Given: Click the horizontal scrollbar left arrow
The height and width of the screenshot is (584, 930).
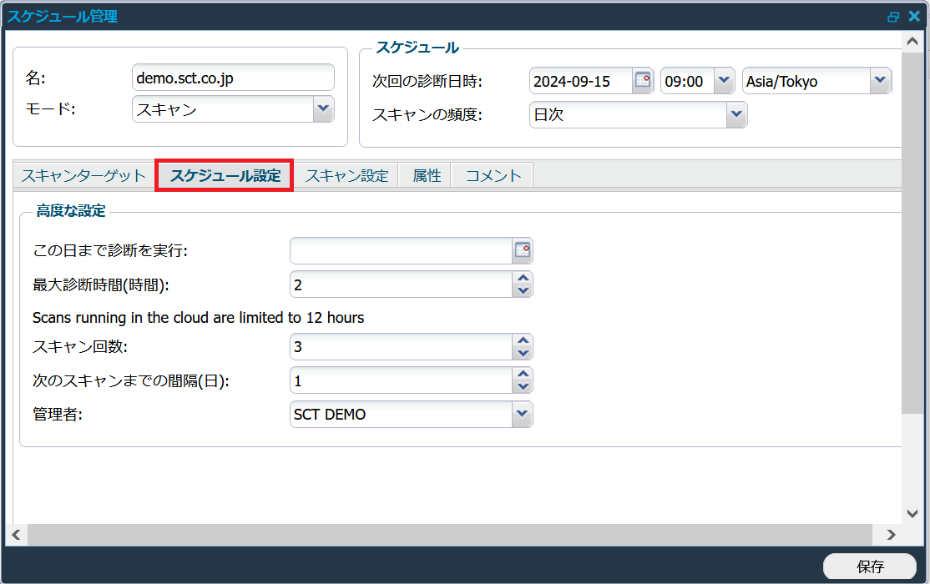Looking at the screenshot, I should tap(17, 535).
